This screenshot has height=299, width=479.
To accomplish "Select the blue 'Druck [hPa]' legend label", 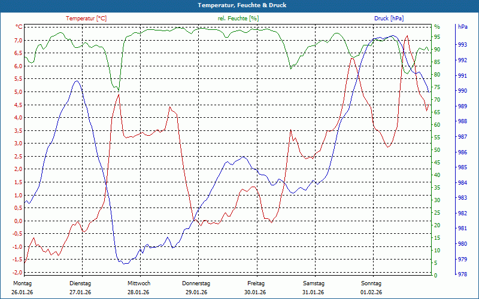I will coord(389,19).
